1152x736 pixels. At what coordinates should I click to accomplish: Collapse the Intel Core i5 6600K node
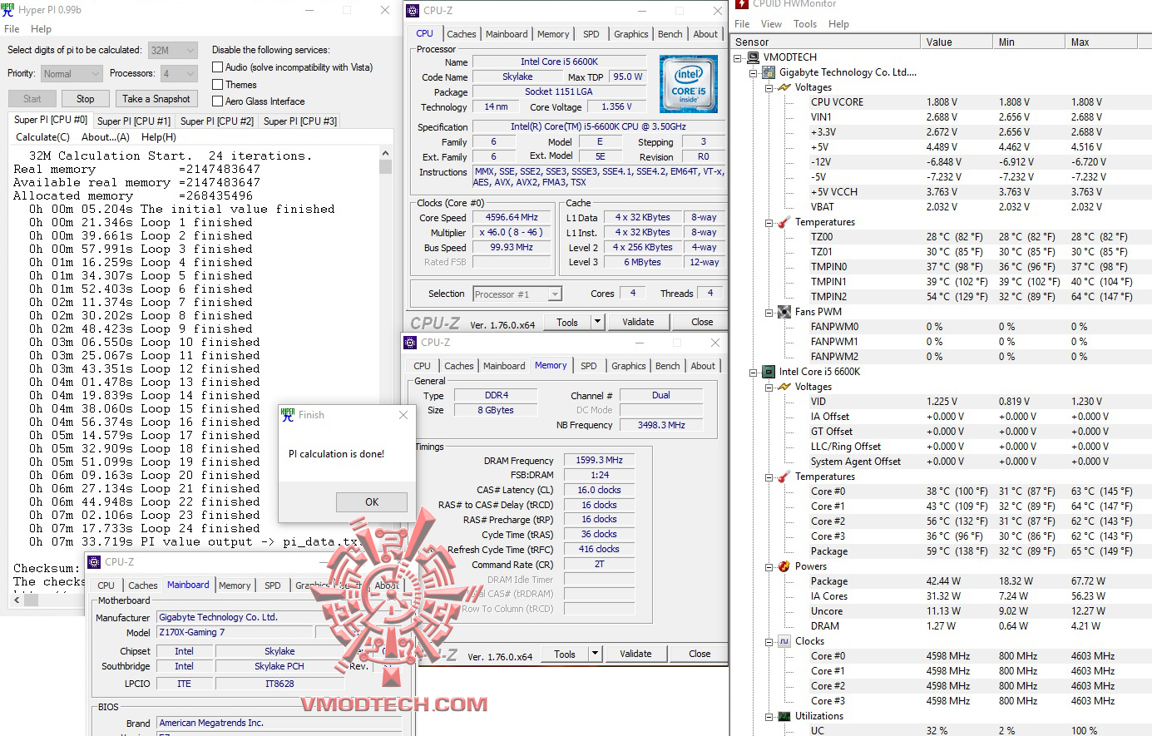[754, 372]
